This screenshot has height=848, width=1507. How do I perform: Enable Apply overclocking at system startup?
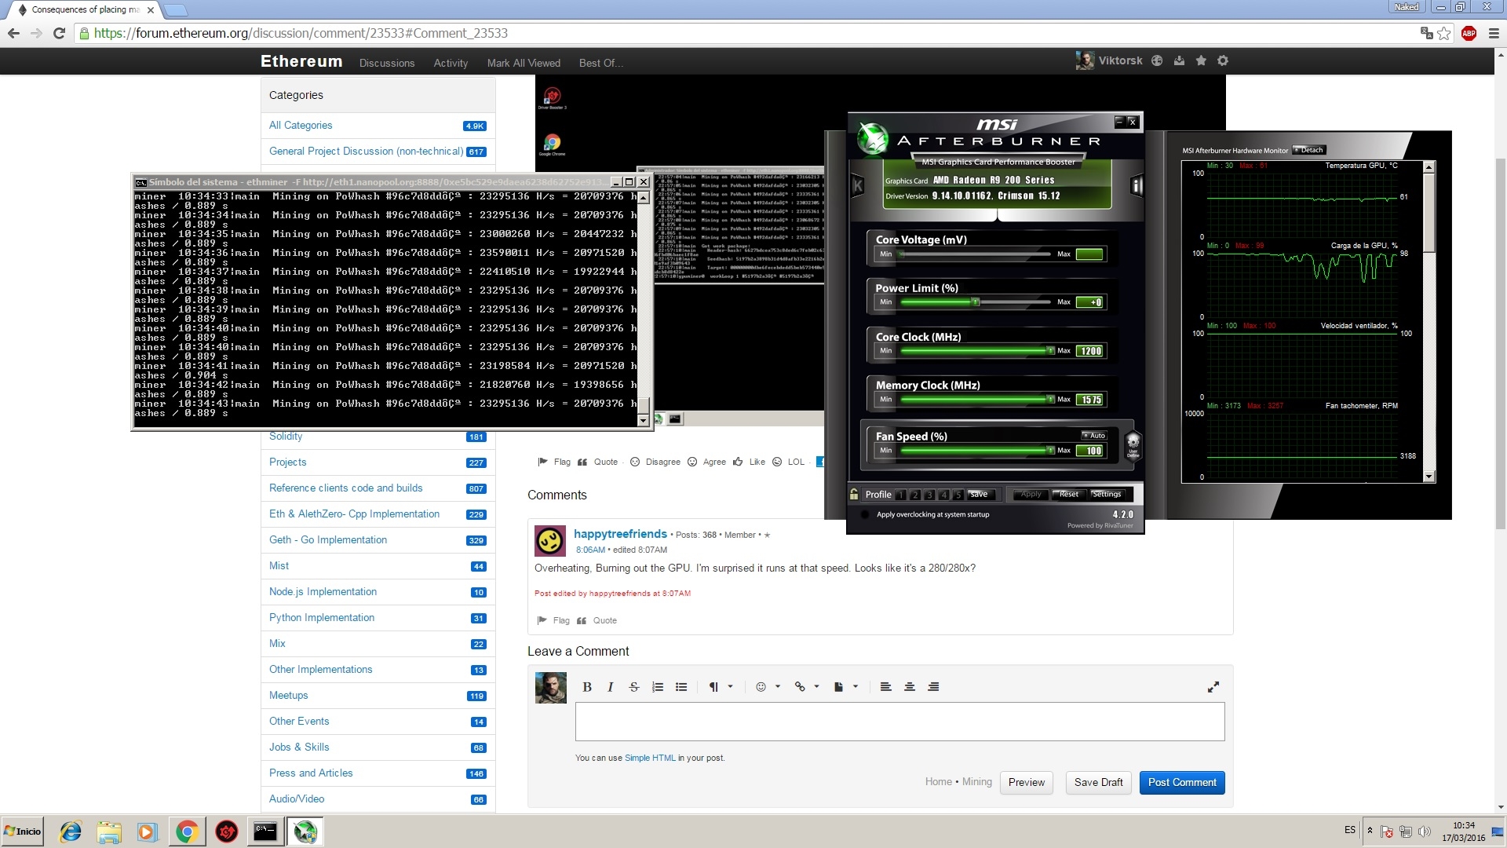865,515
